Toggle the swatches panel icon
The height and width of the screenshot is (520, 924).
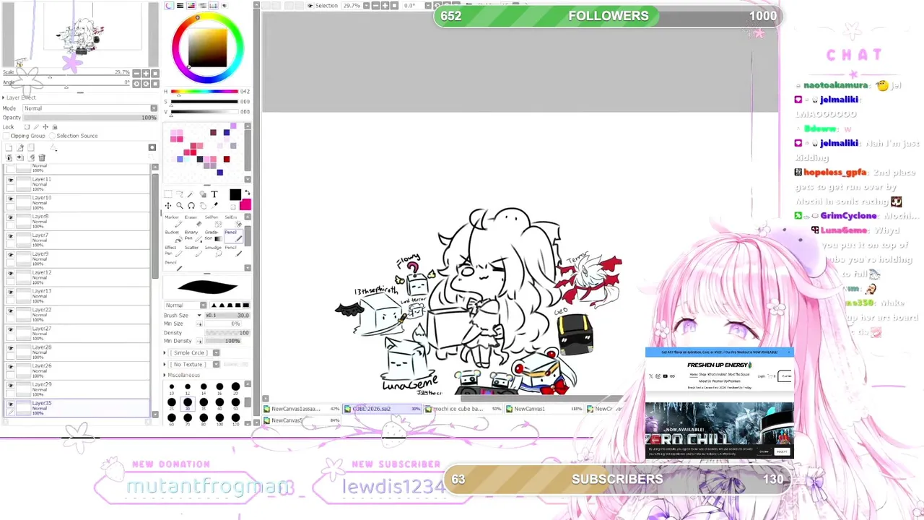(214, 5)
